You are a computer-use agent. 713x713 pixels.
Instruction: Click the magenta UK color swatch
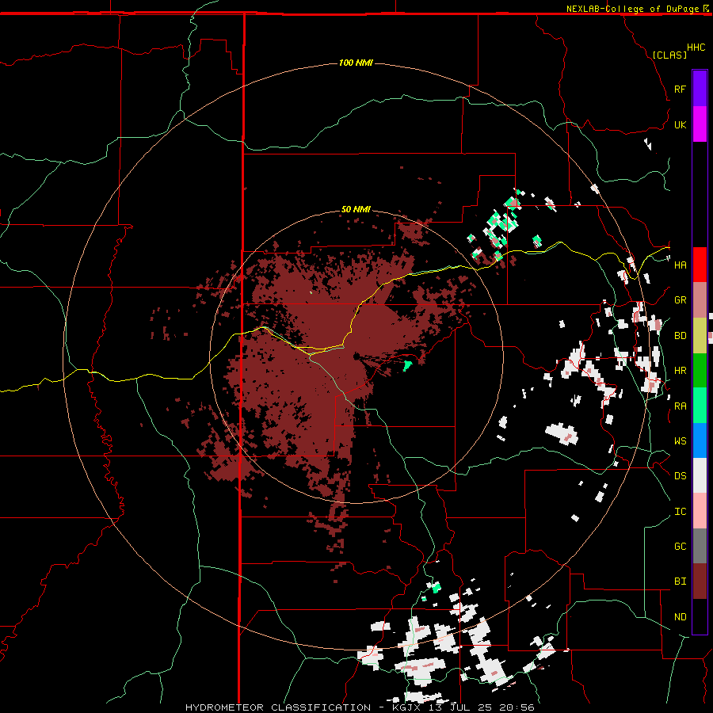(x=700, y=124)
